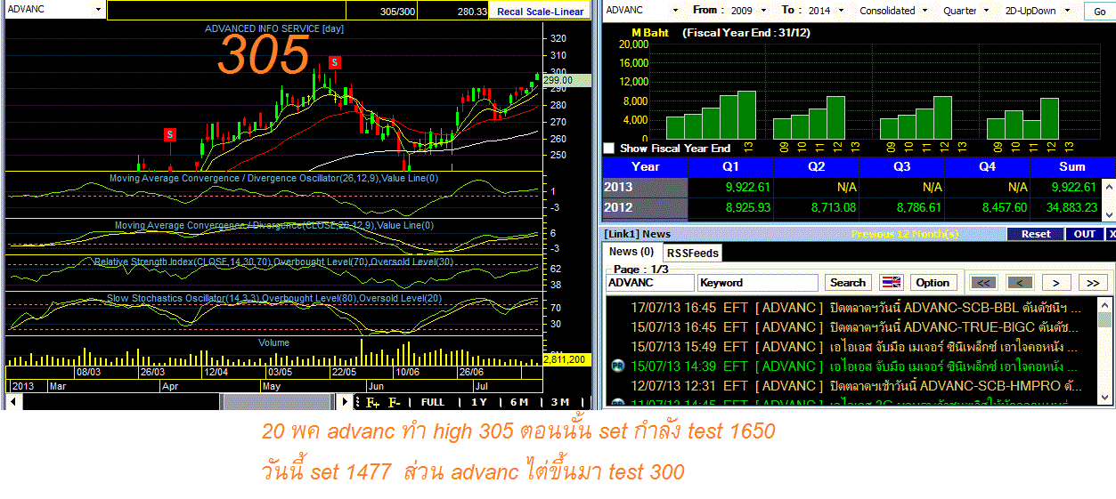This screenshot has width=1116, height=499.
Task: Select FULL chart range
Action: tap(433, 402)
